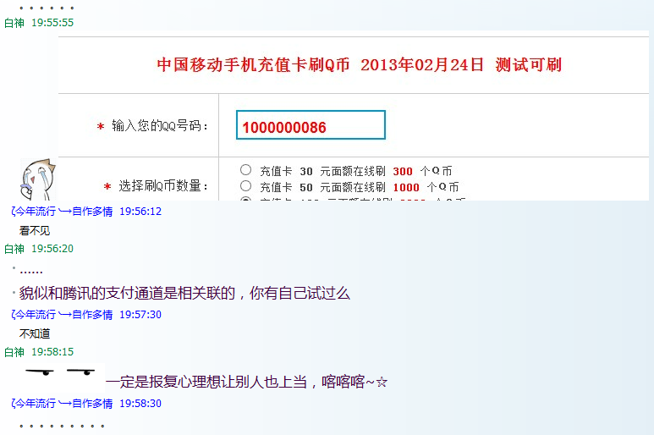
Task: Click sender name 白神 at 19:56:20
Action: [x=14, y=249]
